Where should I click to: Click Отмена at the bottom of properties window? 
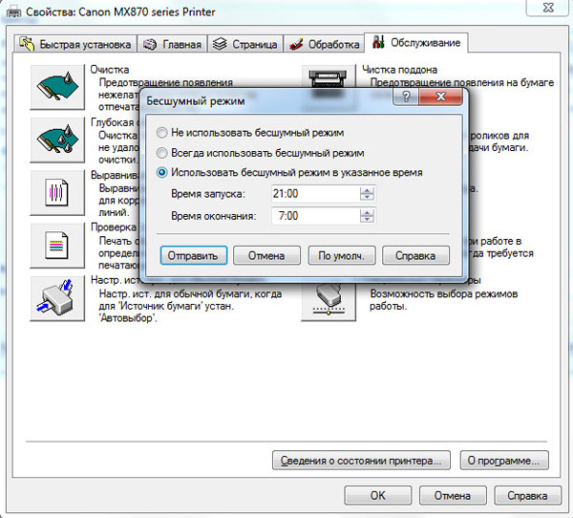point(453,495)
